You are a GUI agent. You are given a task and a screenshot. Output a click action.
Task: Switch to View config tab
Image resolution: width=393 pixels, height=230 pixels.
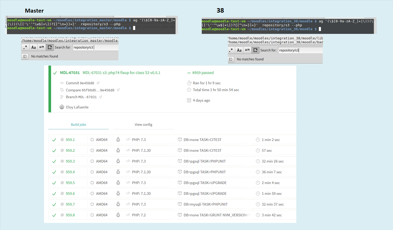click(143, 124)
